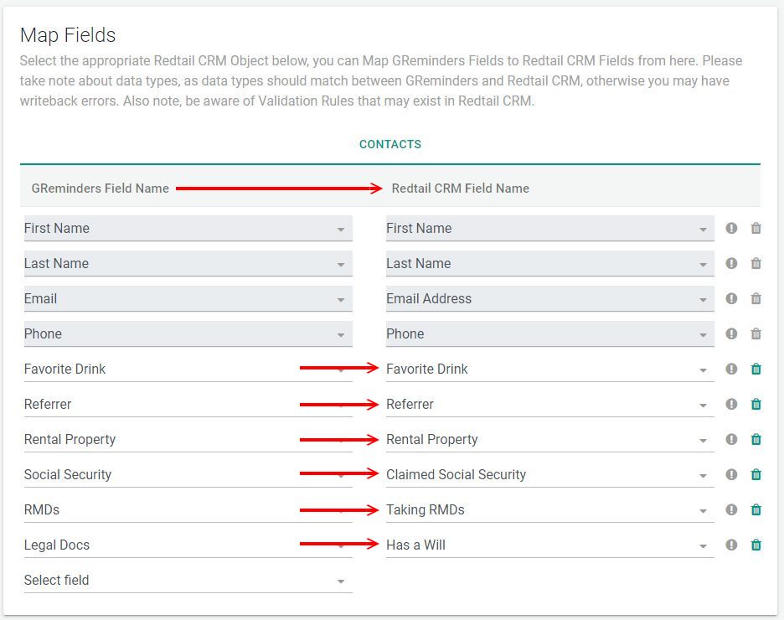784x620 pixels.
Task: Click trash icon for Email Address row
Action: (756, 298)
